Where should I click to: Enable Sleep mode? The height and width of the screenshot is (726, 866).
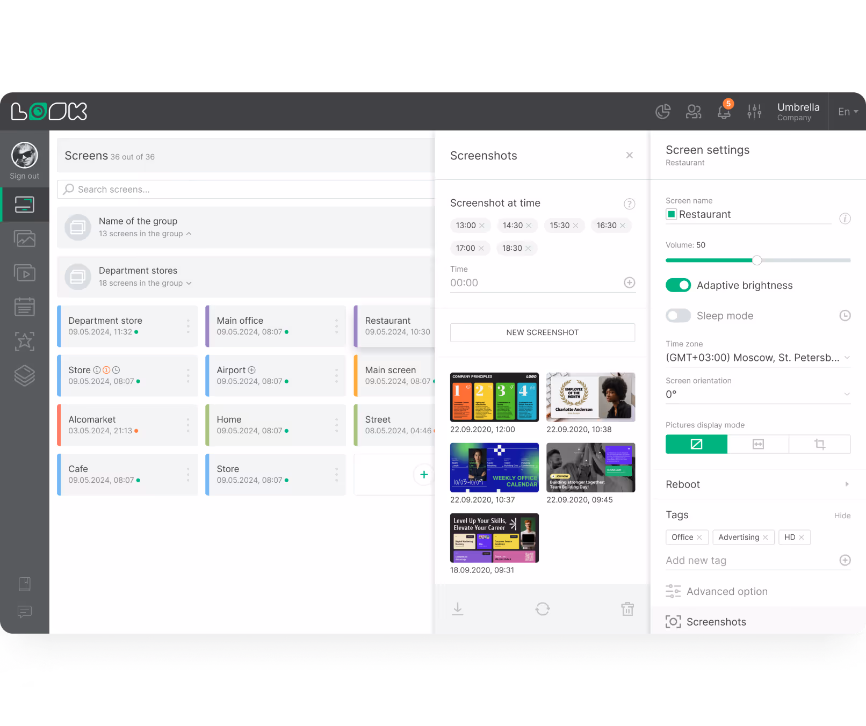[678, 316]
